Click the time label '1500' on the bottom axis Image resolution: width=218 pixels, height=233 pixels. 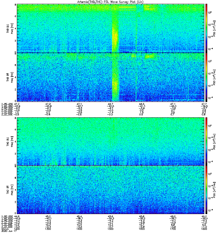110,229
